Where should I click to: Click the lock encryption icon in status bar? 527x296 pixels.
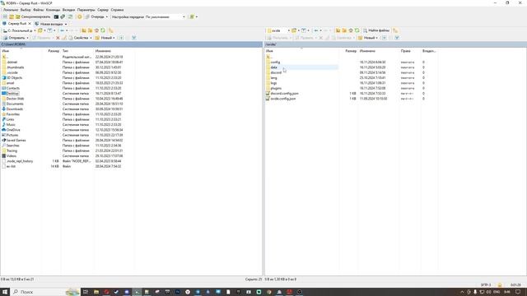point(500,285)
